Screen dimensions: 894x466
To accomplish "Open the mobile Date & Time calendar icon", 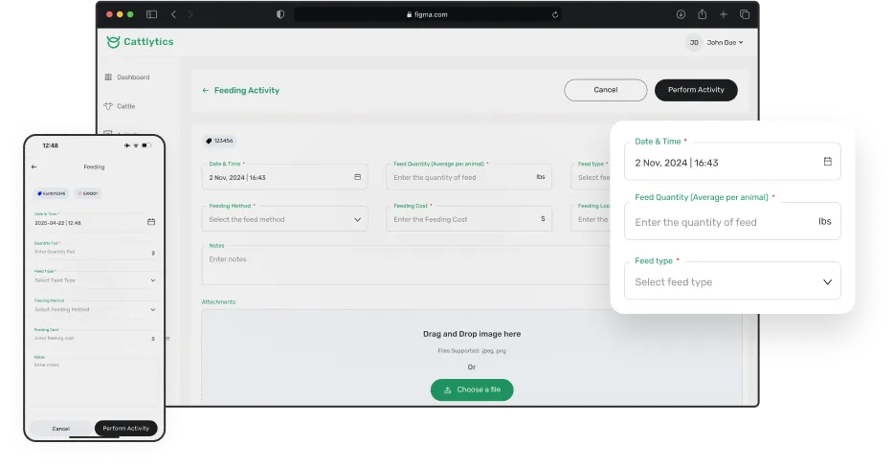I will [150, 222].
